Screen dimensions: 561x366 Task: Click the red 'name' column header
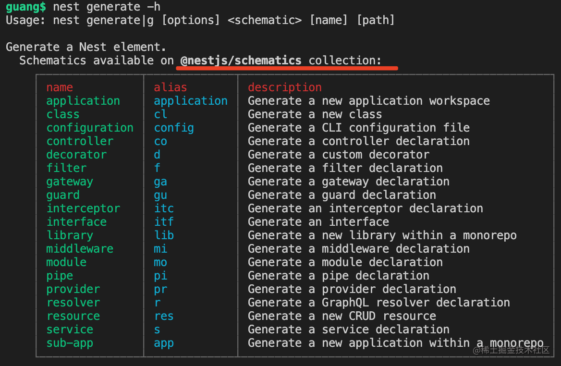pyautogui.click(x=60, y=87)
